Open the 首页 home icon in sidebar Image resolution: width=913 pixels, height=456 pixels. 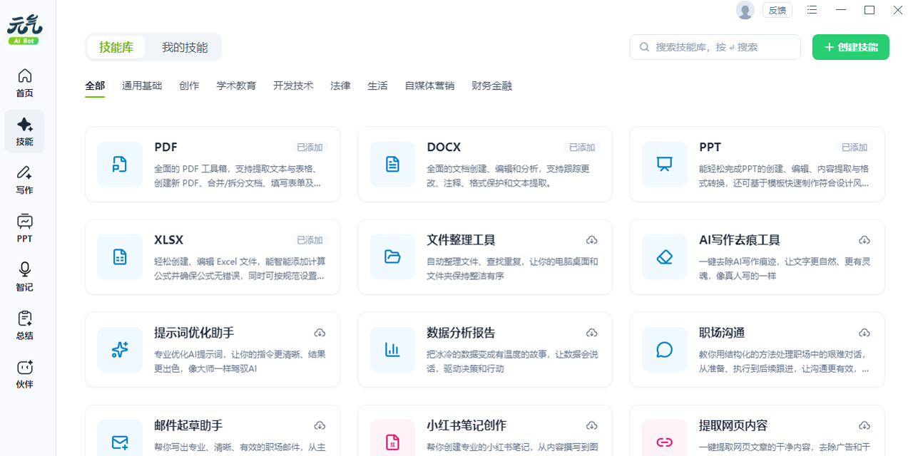click(x=24, y=80)
